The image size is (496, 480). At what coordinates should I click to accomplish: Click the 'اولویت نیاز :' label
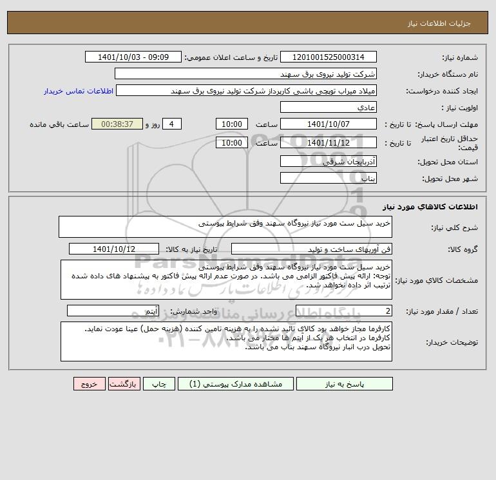click(x=460, y=108)
